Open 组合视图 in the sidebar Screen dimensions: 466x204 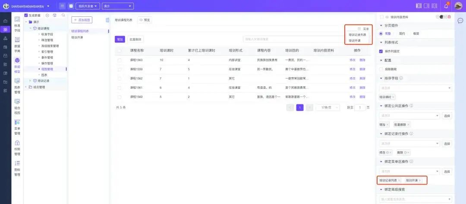(x=17, y=107)
